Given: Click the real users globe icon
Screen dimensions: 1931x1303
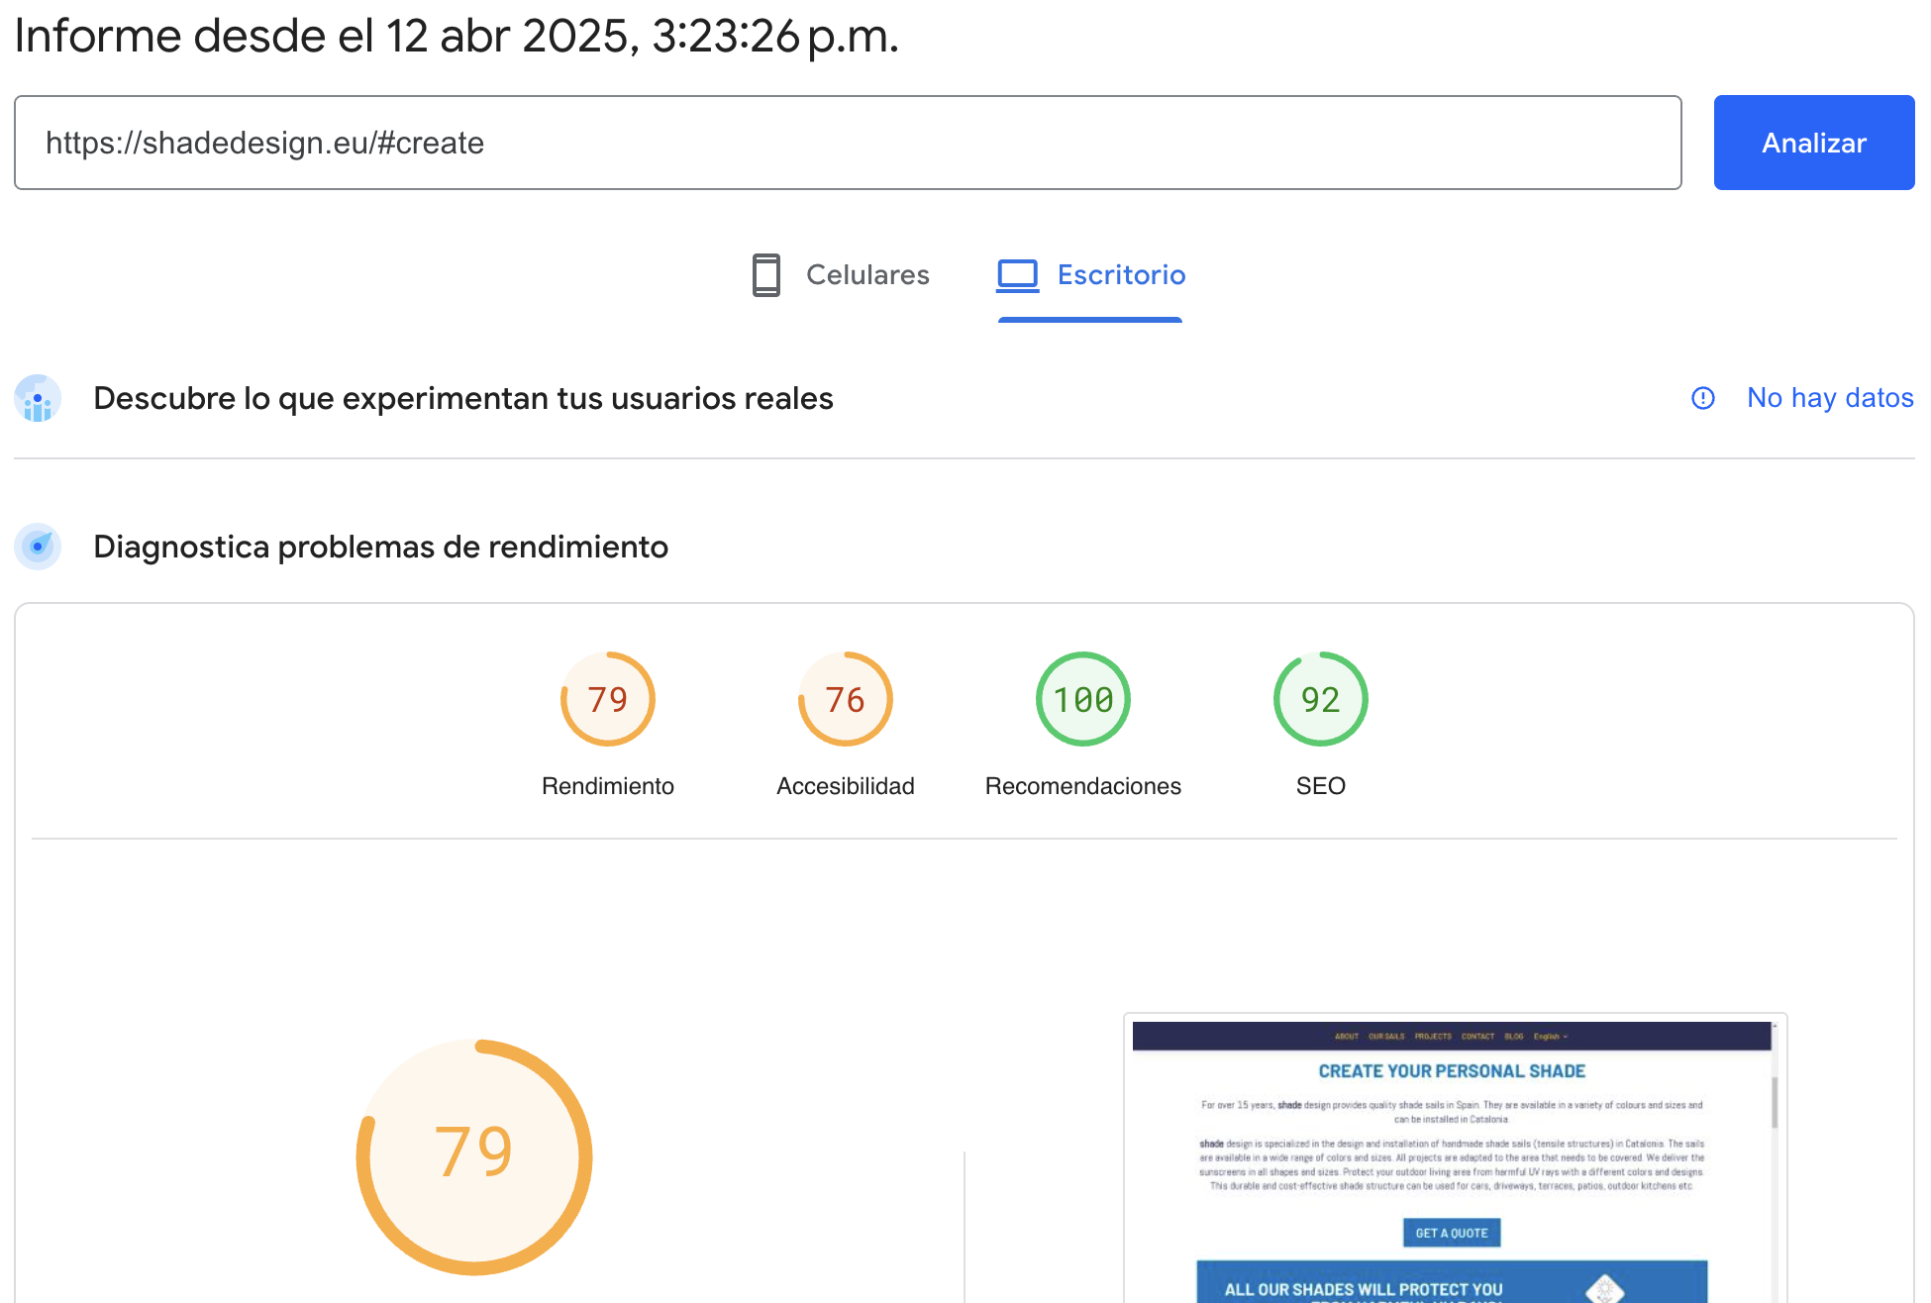Looking at the screenshot, I should click(x=38, y=398).
